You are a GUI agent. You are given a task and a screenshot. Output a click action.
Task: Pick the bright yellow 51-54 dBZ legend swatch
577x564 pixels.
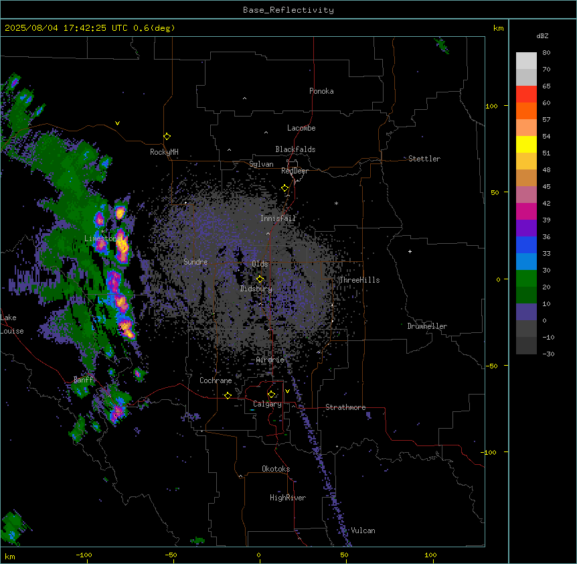526,144
